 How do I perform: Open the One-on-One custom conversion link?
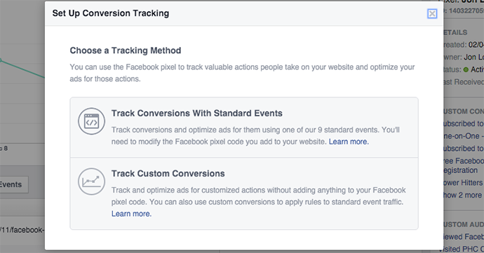pos(464,136)
